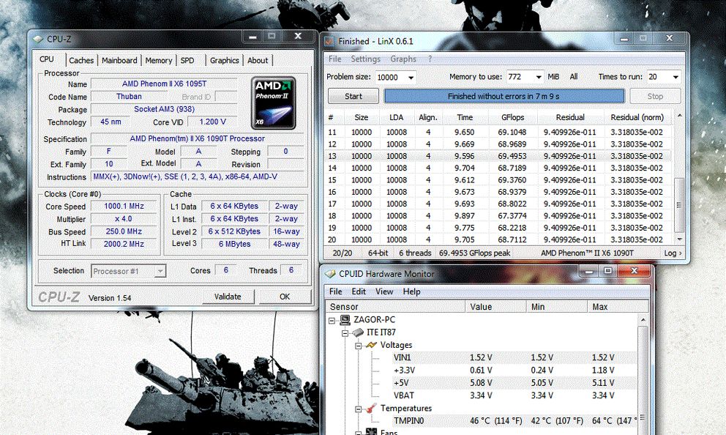Click the LinX title bar app icon
This screenshot has width=726, height=435.
[329, 41]
